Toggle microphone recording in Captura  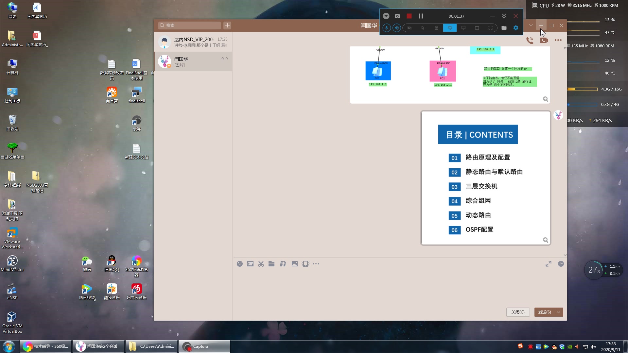(387, 28)
